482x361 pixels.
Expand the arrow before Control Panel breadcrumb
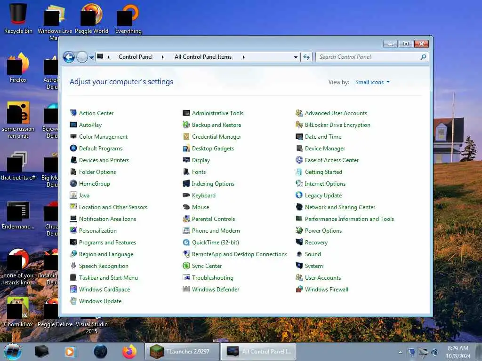coord(109,57)
